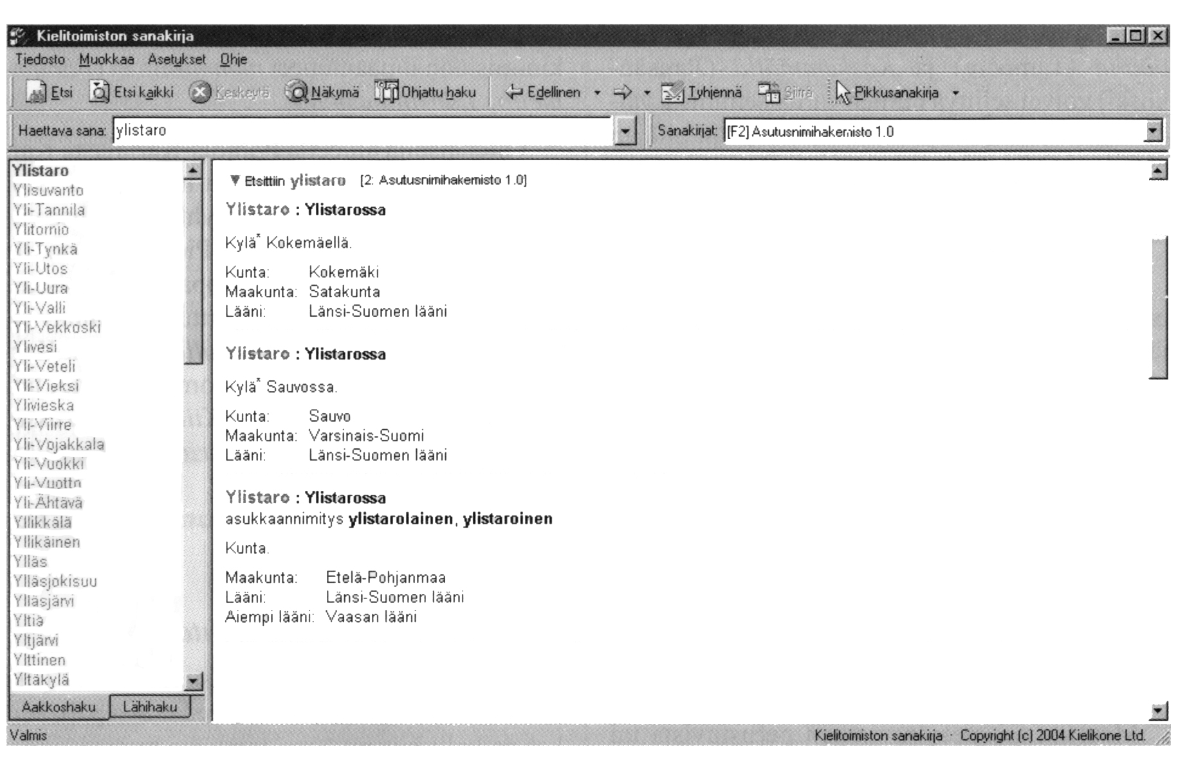
Task: Click results pane scroll up arrow
Action: click(1158, 171)
